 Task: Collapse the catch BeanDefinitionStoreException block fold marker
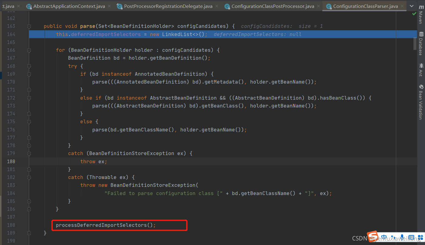click(29, 154)
